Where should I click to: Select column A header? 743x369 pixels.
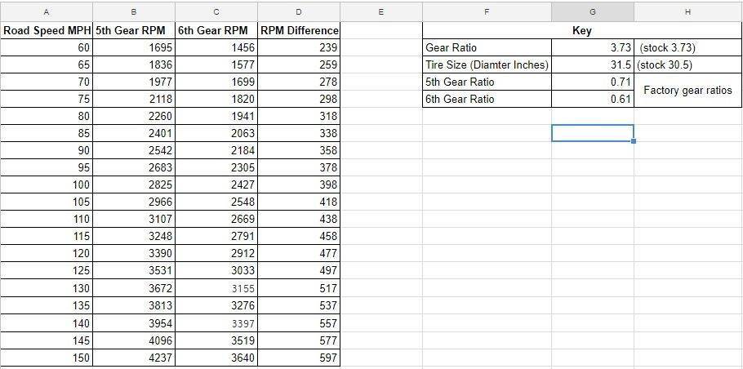tap(46, 12)
